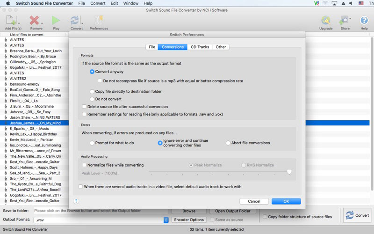
Task: Check select default audio track option
Action: pos(80,186)
